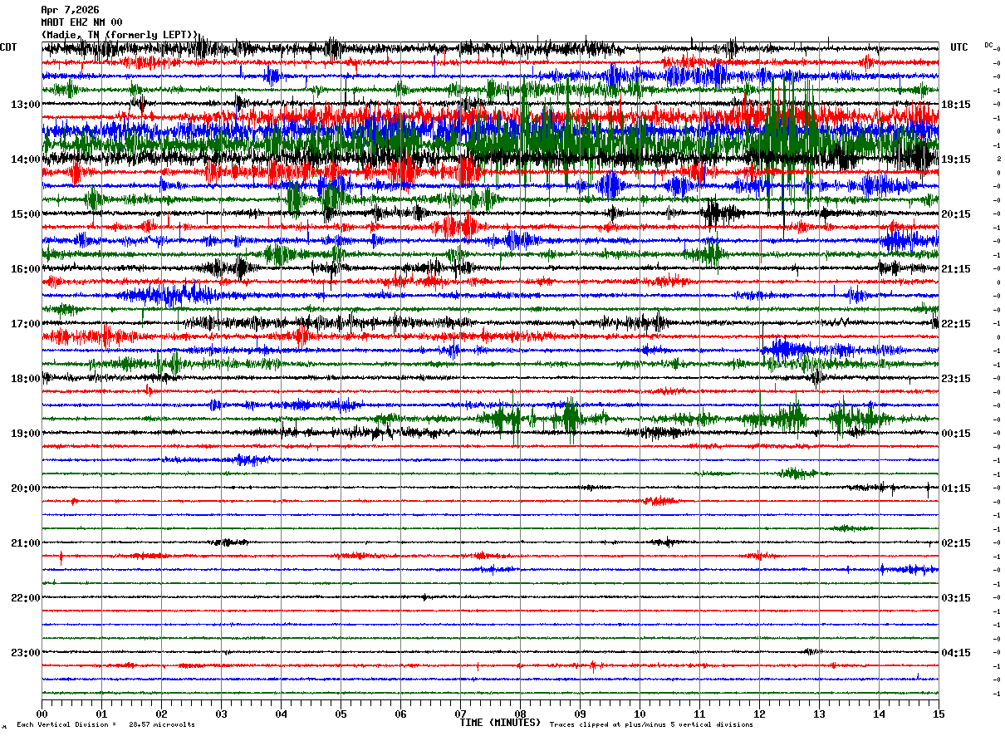Click the Traces clipped footnote text
This screenshot has width=1005, height=736.
pyautogui.click(x=651, y=724)
